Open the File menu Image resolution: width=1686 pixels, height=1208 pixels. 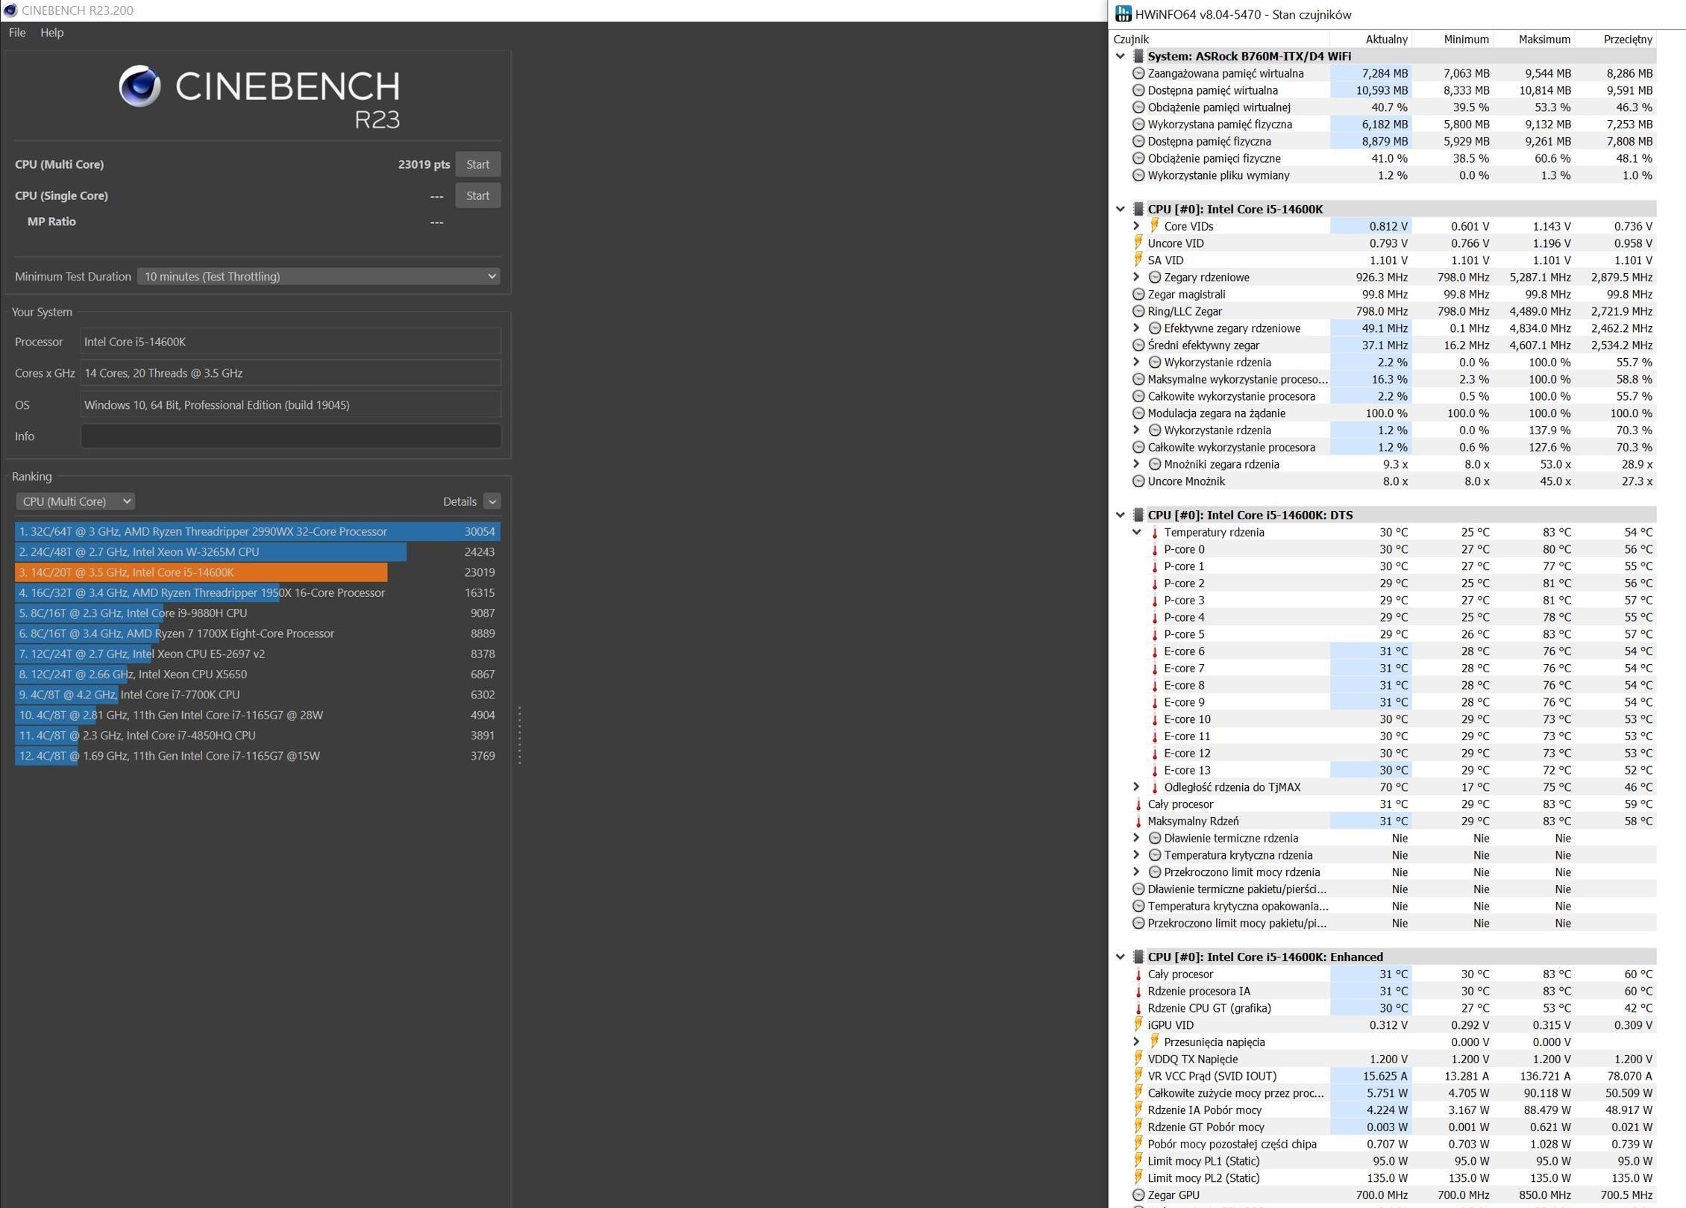pyautogui.click(x=17, y=33)
